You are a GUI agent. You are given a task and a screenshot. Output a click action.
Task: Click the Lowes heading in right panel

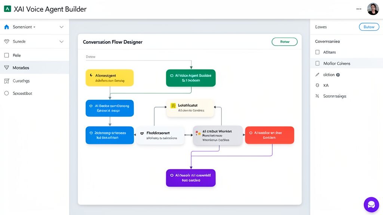pyautogui.click(x=321, y=27)
